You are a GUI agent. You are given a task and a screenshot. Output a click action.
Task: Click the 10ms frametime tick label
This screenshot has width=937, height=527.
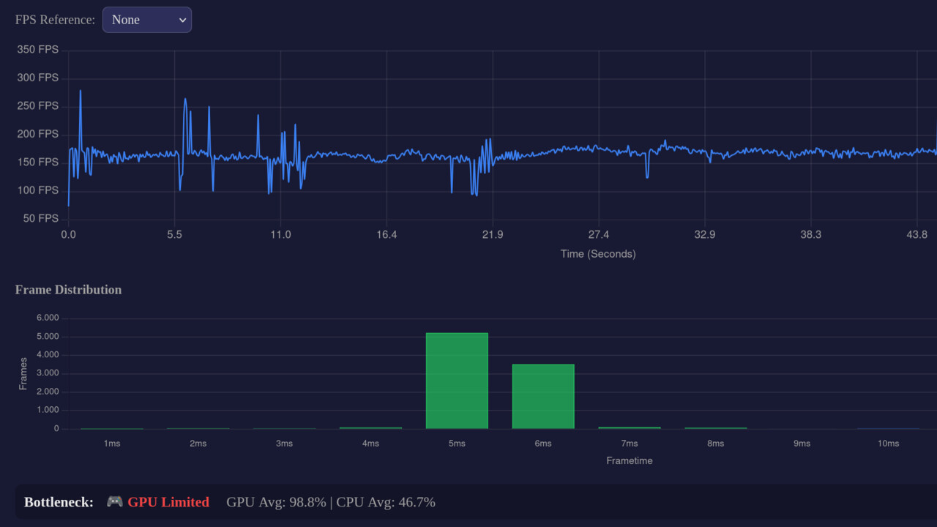tap(888, 443)
